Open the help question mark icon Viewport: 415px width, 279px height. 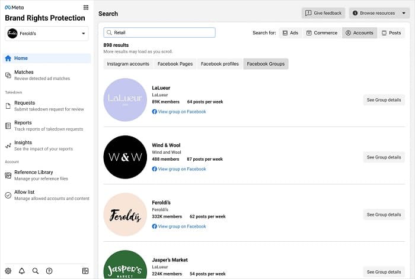point(49,271)
